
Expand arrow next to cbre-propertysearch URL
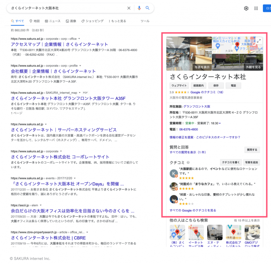pos(87,232)
